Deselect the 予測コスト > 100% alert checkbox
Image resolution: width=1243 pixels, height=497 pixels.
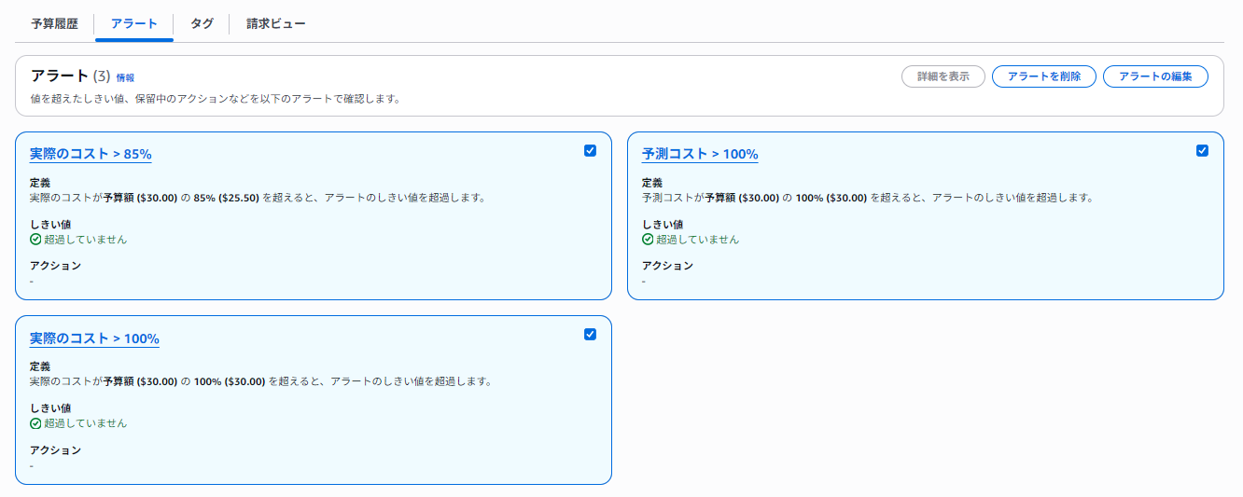1202,150
